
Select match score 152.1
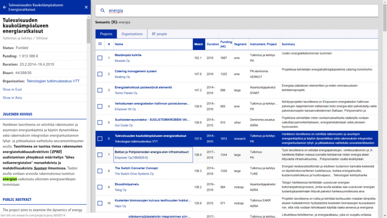coord(198,58)
